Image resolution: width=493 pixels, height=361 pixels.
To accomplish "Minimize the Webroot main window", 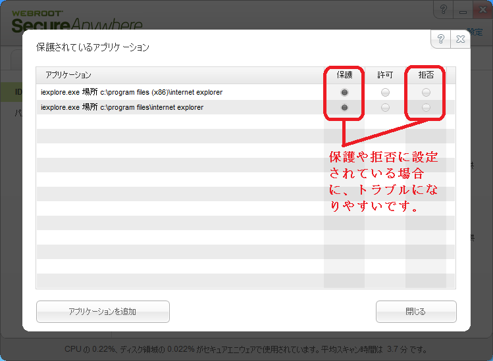I will coord(463,11).
